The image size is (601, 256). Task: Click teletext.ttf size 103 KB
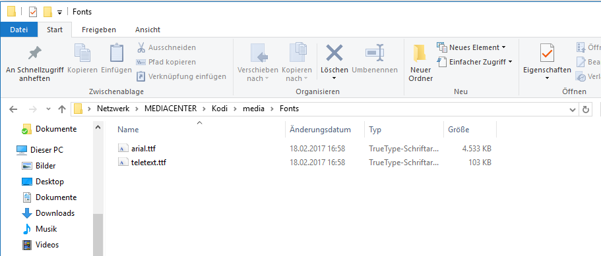pyautogui.click(x=480, y=163)
